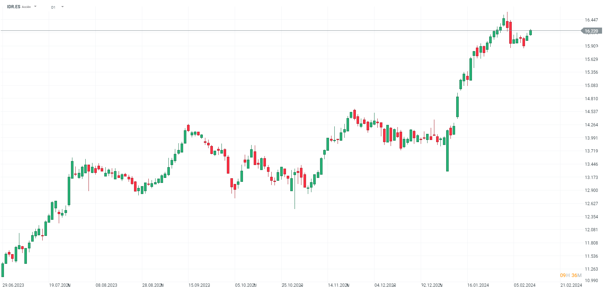606x291 pixels.
Task: Click the 16.220 current price tag
Action: click(591, 31)
